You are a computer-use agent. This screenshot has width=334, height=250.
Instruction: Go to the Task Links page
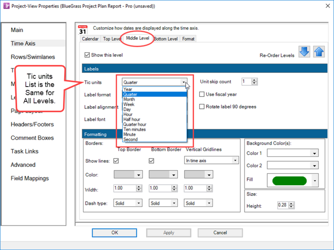click(x=25, y=151)
